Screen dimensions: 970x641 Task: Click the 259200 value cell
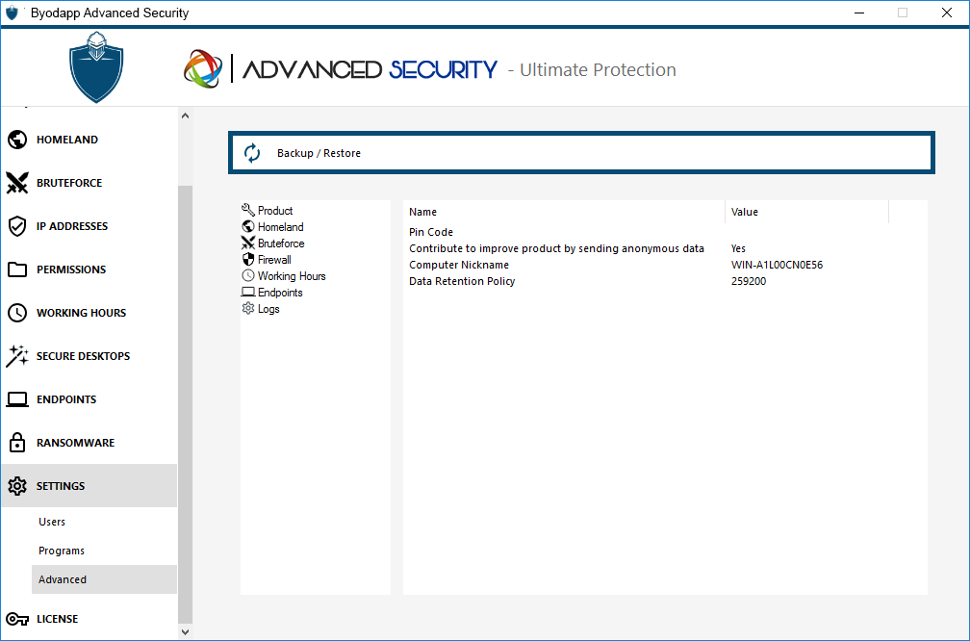(x=749, y=281)
